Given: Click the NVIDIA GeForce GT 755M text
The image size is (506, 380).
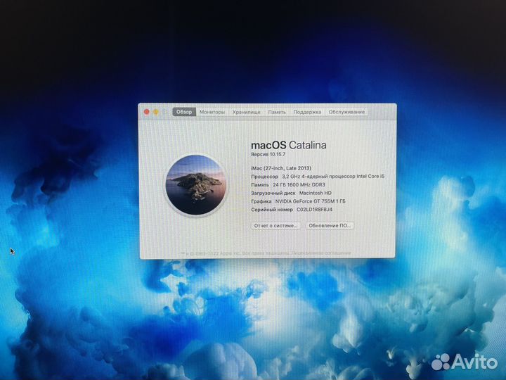Looking at the screenshot, I should click(310, 201).
